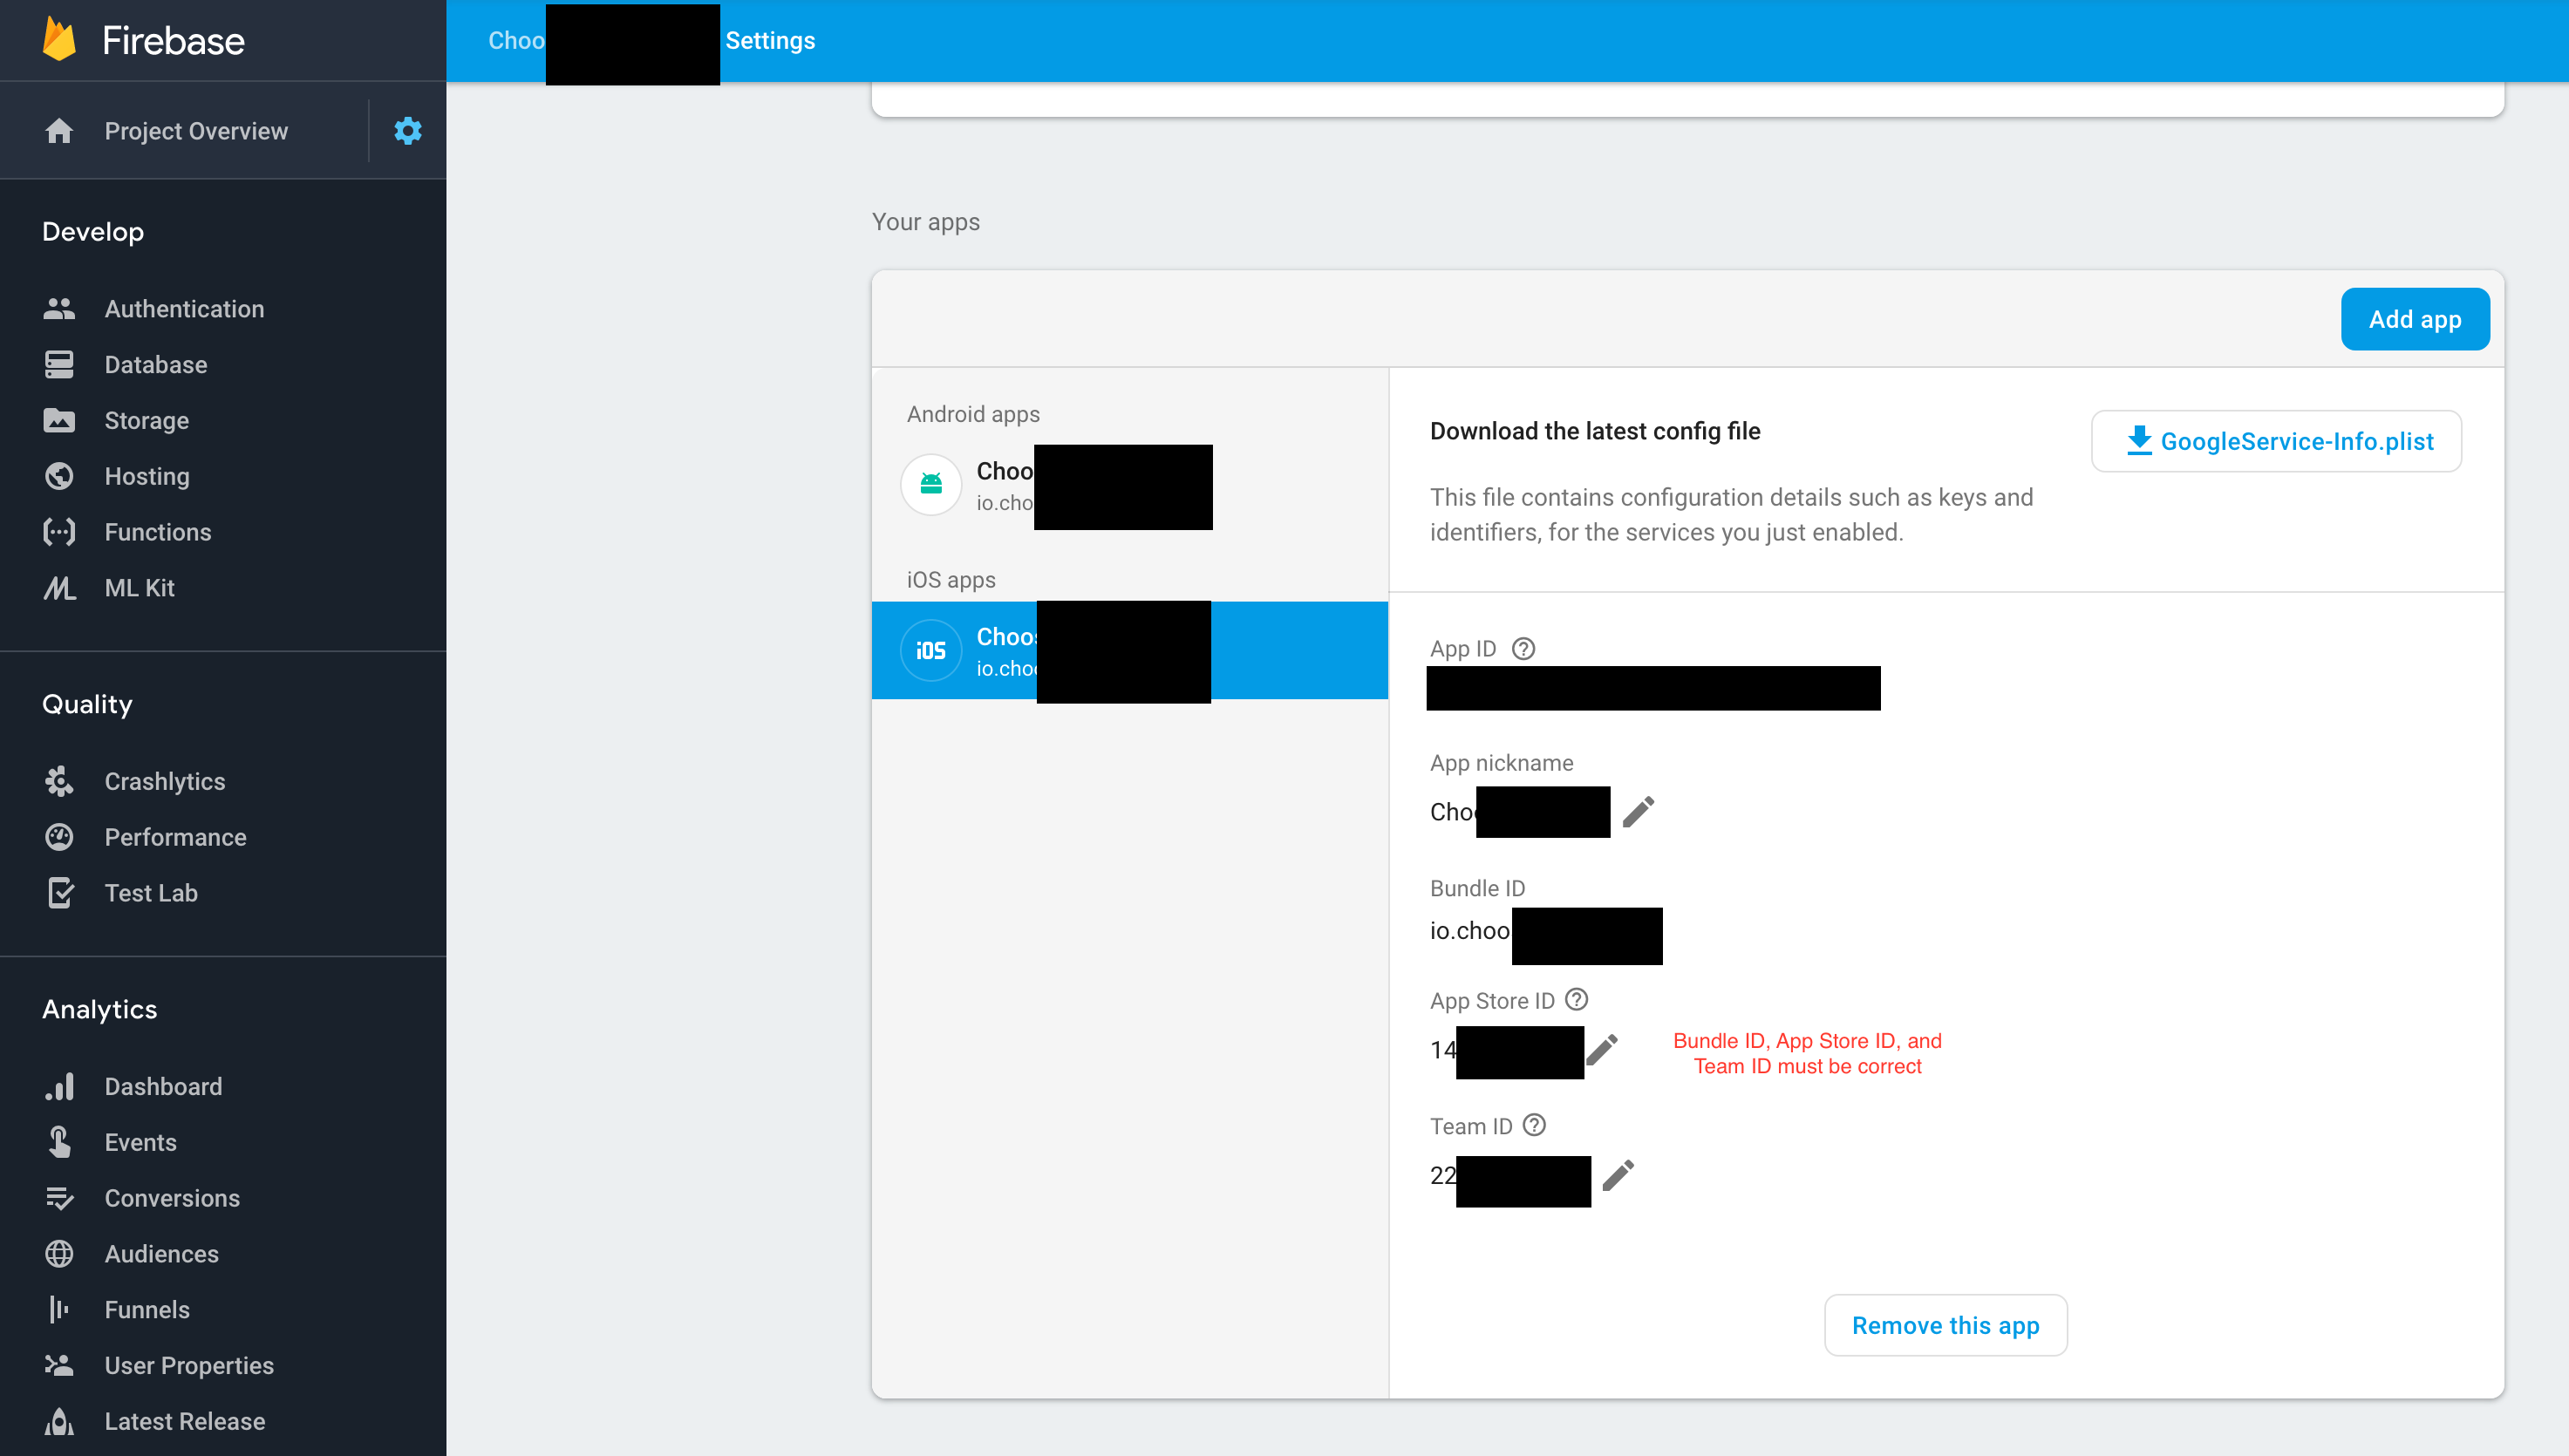Edit Team ID with pencil icon
The image size is (2569, 1456).
click(1618, 1175)
